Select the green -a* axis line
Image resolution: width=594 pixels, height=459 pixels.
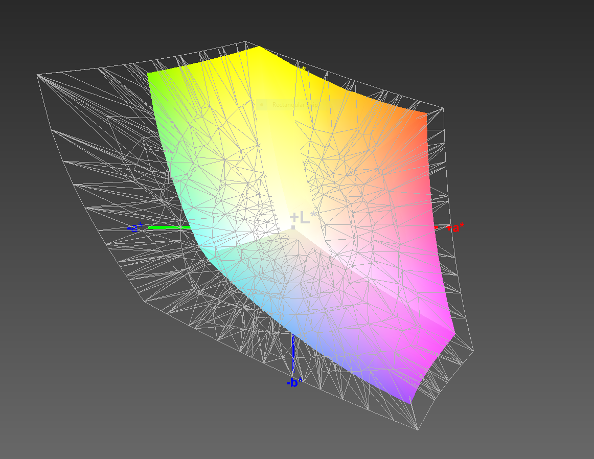169,227
